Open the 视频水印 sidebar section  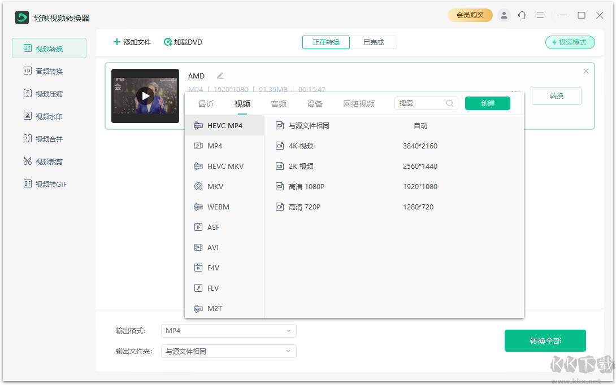[49, 116]
